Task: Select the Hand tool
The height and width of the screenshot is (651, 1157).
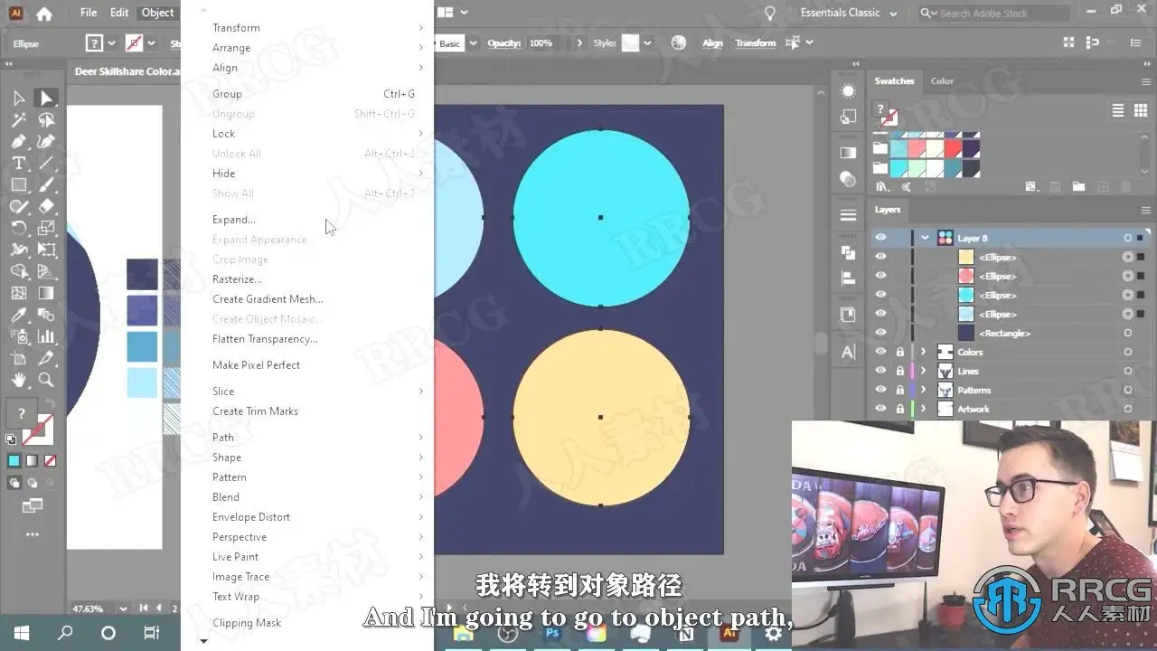Action: click(x=18, y=380)
